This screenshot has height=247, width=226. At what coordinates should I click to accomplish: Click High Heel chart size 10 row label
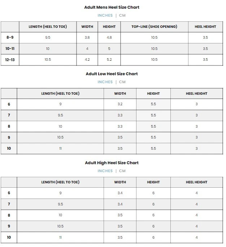tap(9, 238)
